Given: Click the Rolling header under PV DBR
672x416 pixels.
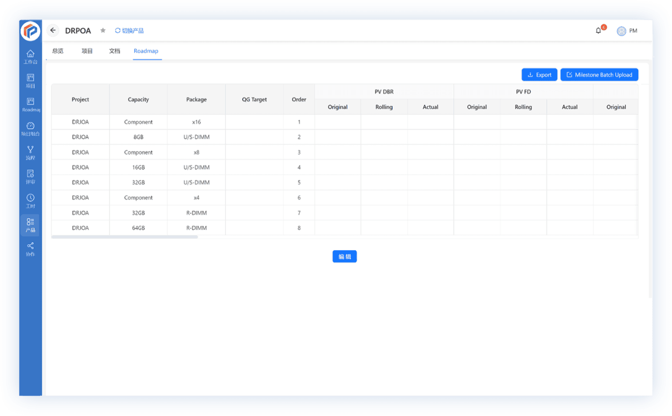Looking at the screenshot, I should click(384, 107).
